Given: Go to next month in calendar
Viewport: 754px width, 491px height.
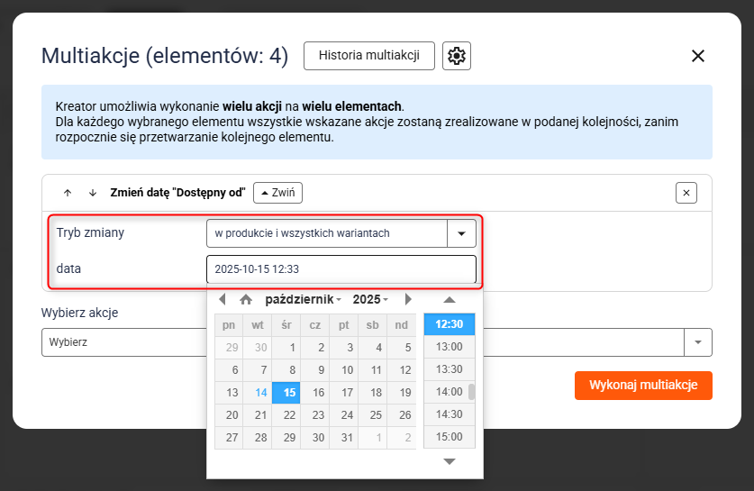Looking at the screenshot, I should [408, 299].
